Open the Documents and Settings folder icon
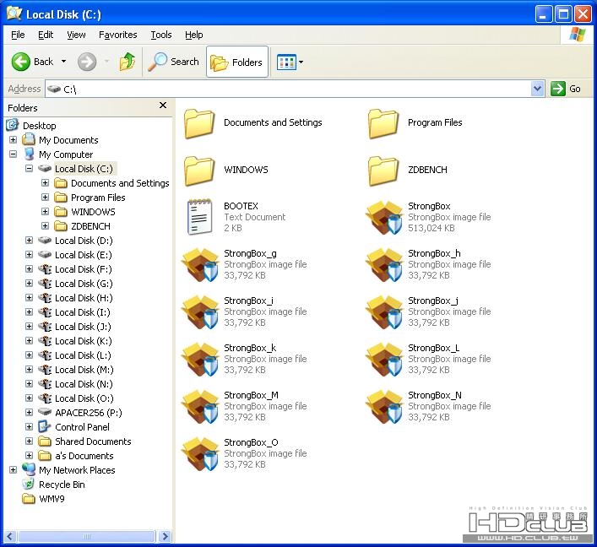Viewport: 597px width, 547px height. tap(198, 123)
